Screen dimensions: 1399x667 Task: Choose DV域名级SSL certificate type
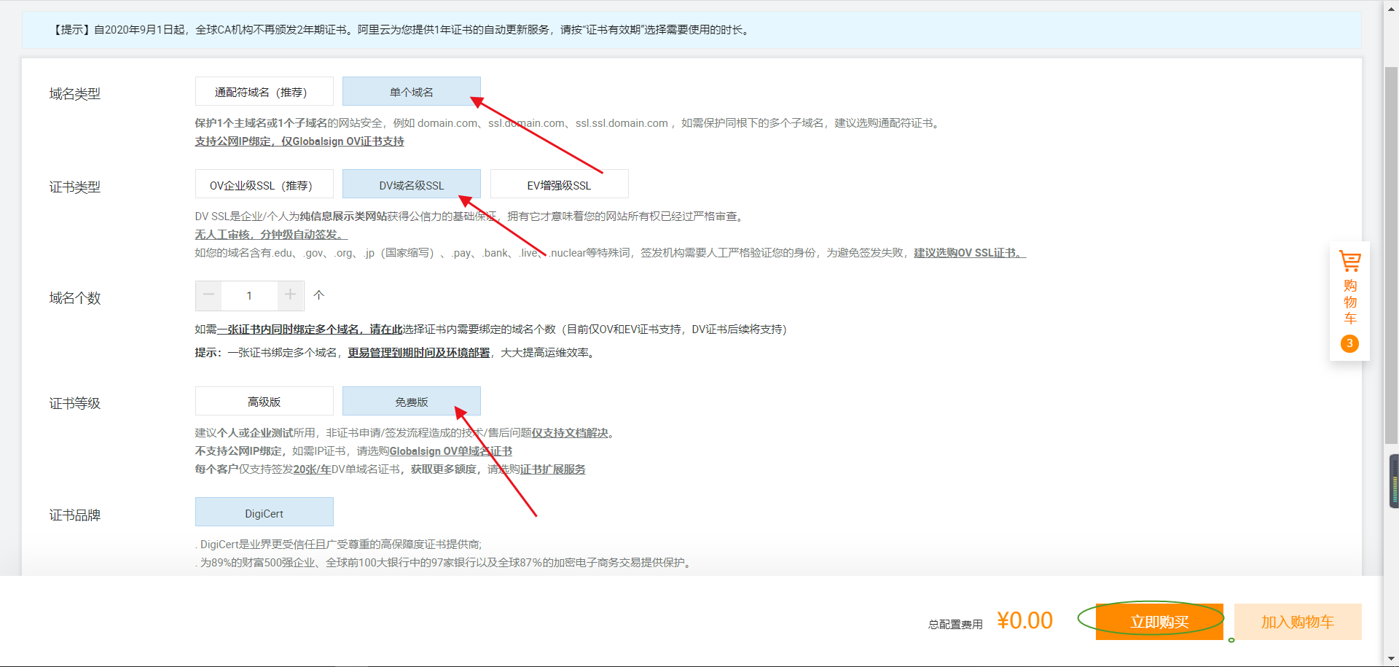[411, 185]
